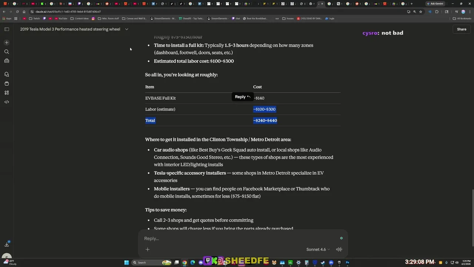Image resolution: width=474 pixels, height=267 pixels.
Task: Start a new chat with plus icon
Action: [7, 43]
